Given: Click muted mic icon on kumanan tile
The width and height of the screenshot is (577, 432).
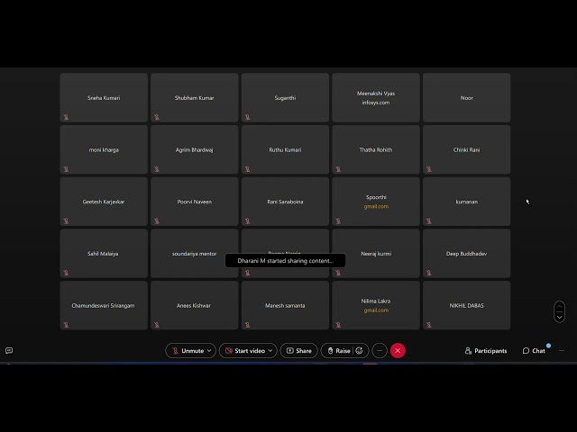Looking at the screenshot, I should pyautogui.click(x=429, y=221).
